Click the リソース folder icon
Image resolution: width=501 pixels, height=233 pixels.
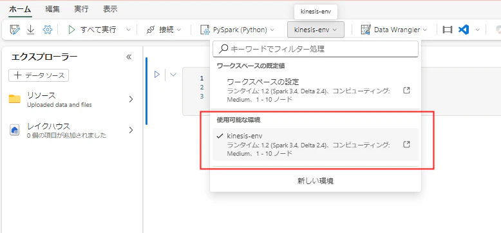tap(15, 99)
